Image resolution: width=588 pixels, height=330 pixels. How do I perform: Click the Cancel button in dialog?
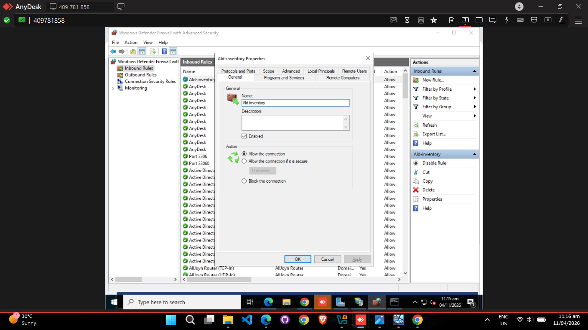[328, 259]
